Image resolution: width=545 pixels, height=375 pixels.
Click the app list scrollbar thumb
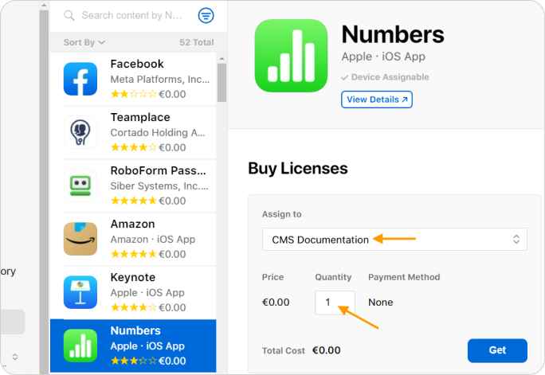pyautogui.click(x=222, y=83)
